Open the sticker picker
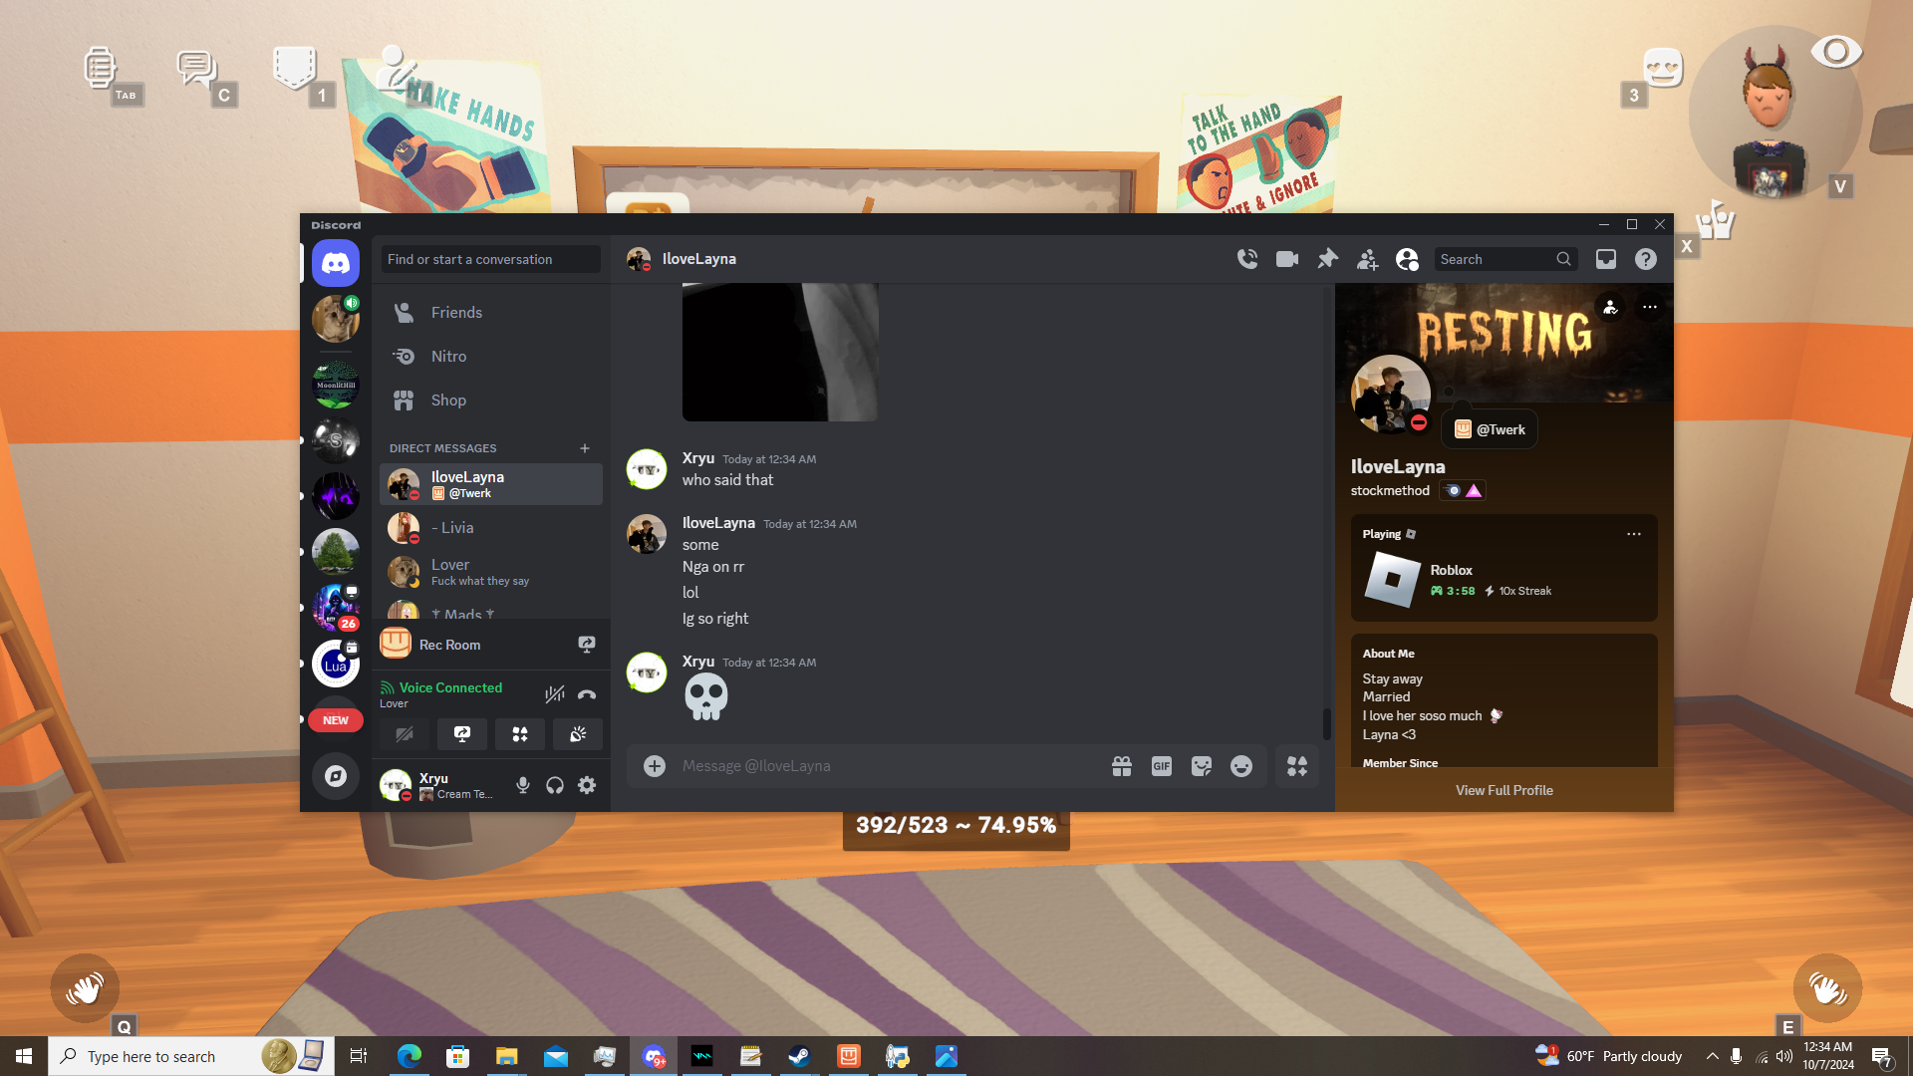This screenshot has height=1076, width=1913. [x=1202, y=766]
